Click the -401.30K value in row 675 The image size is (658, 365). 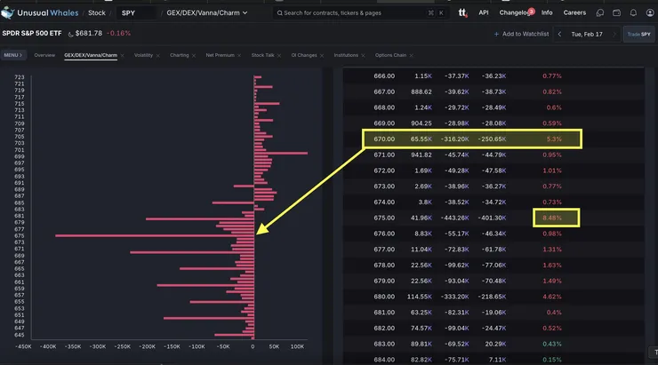pos(492,218)
